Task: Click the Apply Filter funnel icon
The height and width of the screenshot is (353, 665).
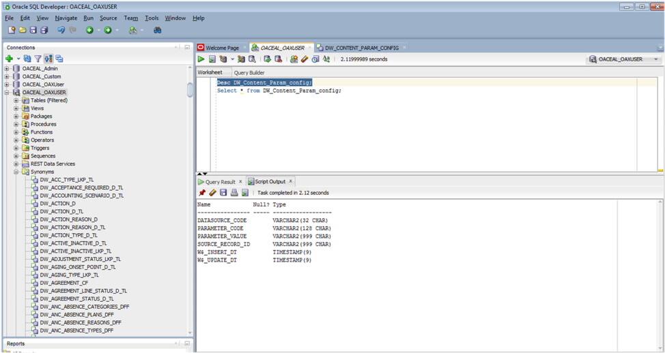Action: (x=38, y=59)
